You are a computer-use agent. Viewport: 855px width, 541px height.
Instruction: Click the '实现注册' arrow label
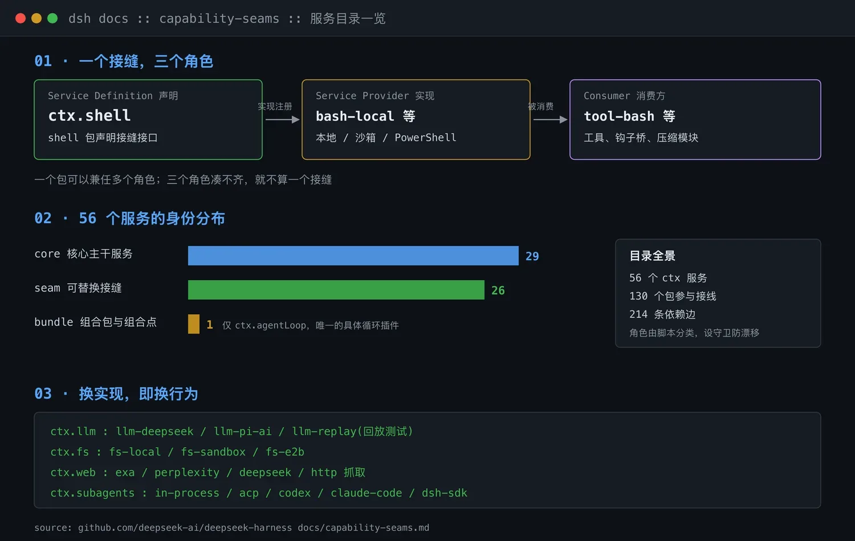[x=275, y=106]
